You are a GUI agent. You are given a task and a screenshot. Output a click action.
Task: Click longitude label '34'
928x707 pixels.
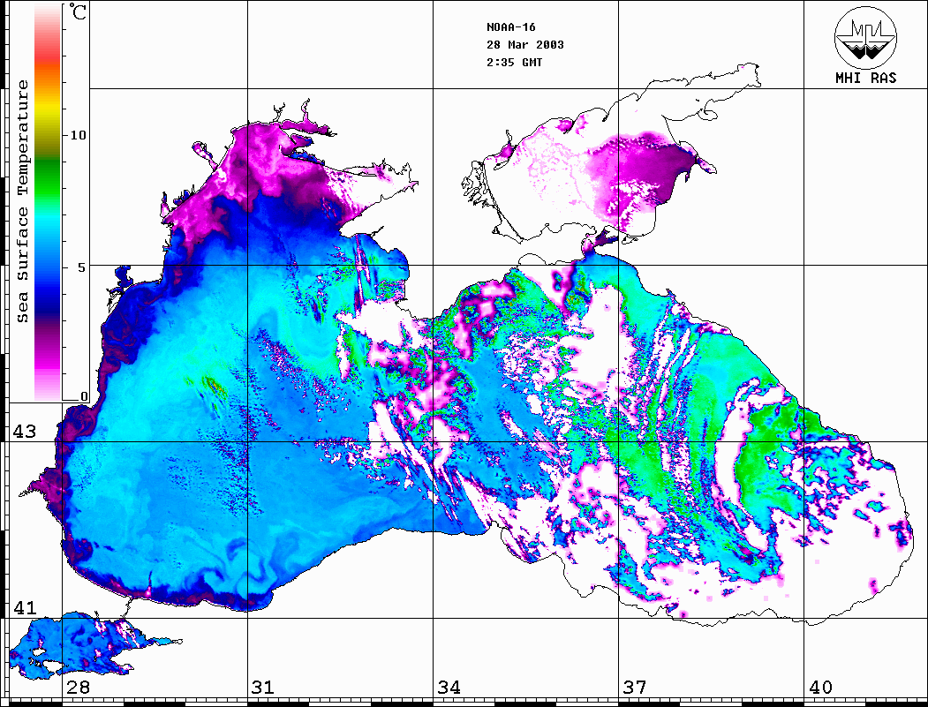point(449,687)
